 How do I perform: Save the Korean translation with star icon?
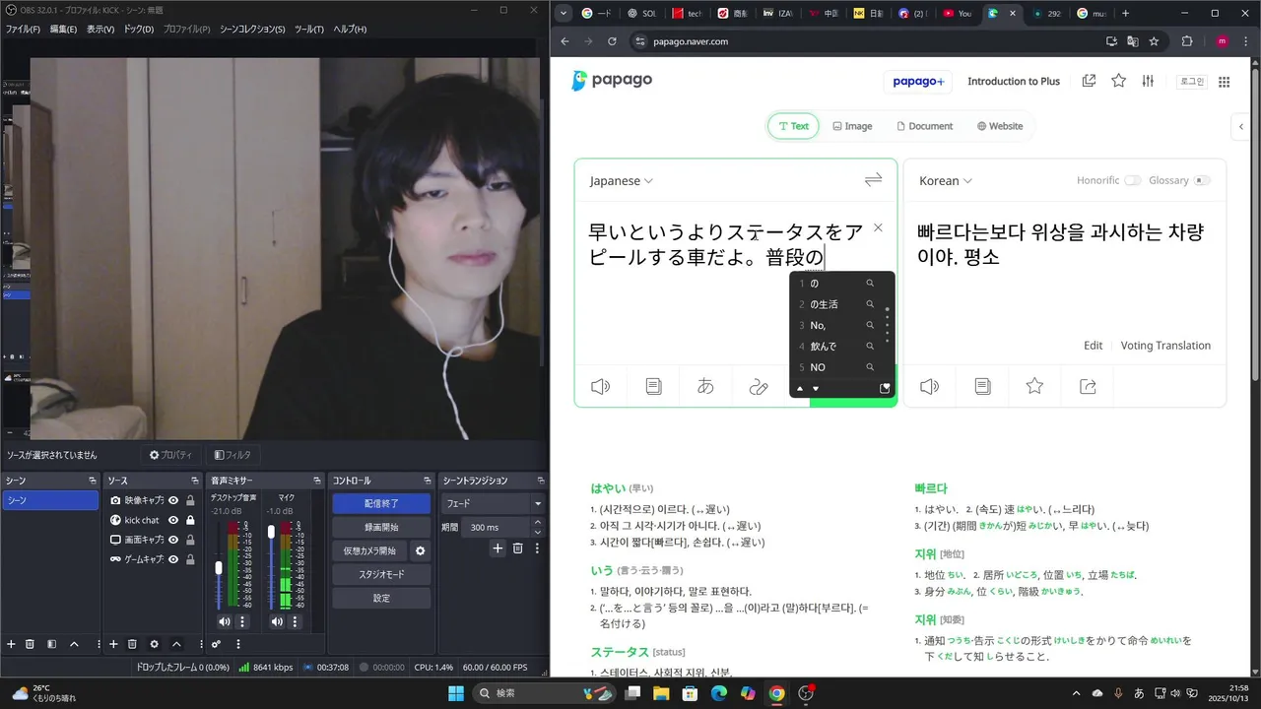coord(1034,386)
